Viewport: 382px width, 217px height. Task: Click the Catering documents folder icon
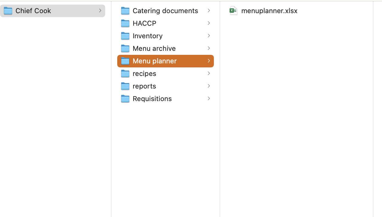click(x=125, y=11)
